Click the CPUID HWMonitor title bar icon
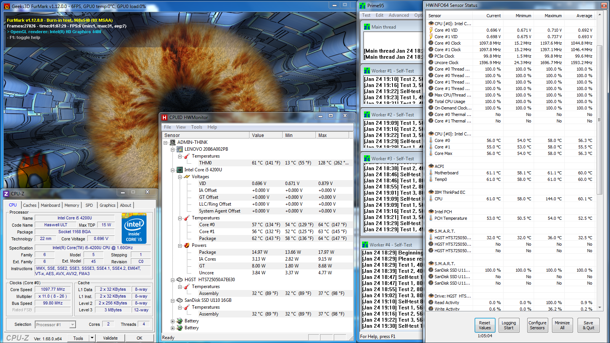 (165, 118)
